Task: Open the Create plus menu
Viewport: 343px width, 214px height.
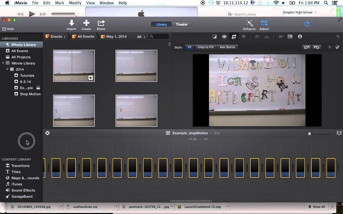Action: coord(86,23)
